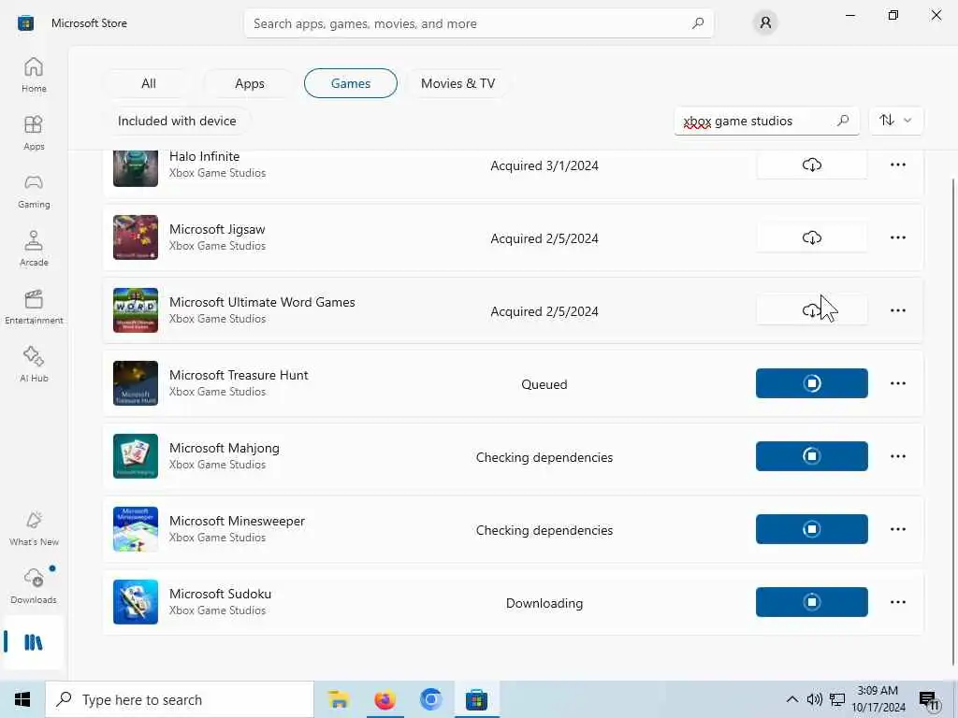The width and height of the screenshot is (958, 718).
Task: Open the Gaming section
Action: [x=34, y=191]
